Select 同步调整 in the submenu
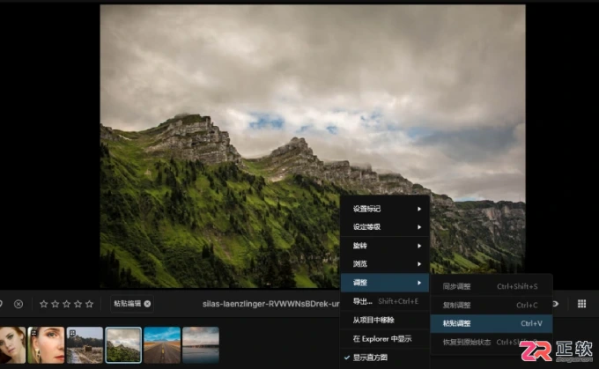This screenshot has width=599, height=369. 492,286
